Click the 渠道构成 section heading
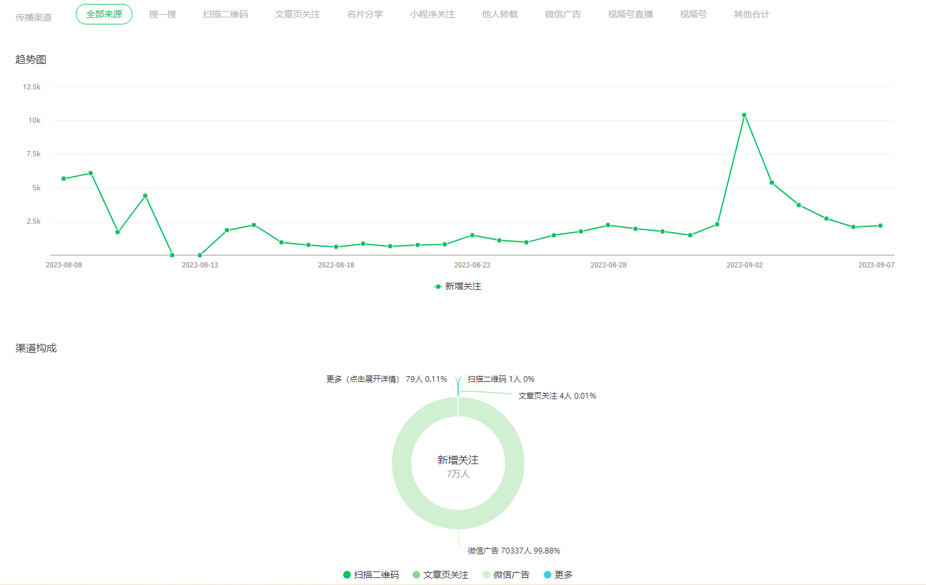The width and height of the screenshot is (926, 585). coord(36,348)
